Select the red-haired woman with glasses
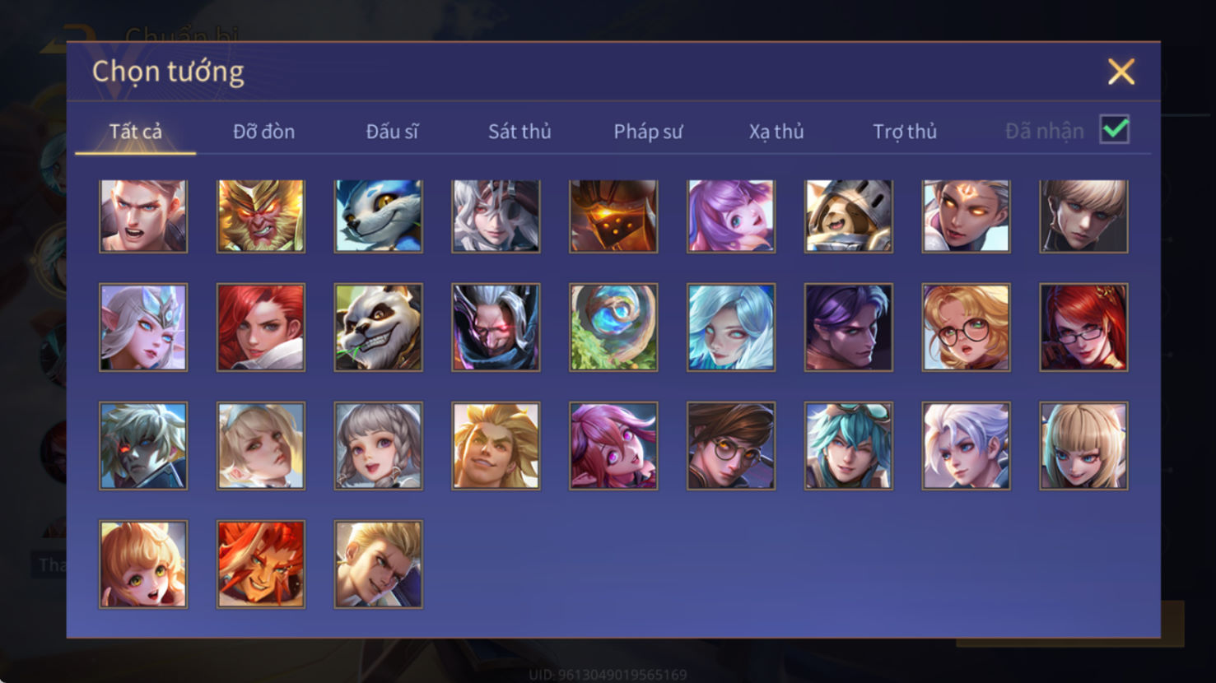1216x683 pixels. click(1083, 328)
